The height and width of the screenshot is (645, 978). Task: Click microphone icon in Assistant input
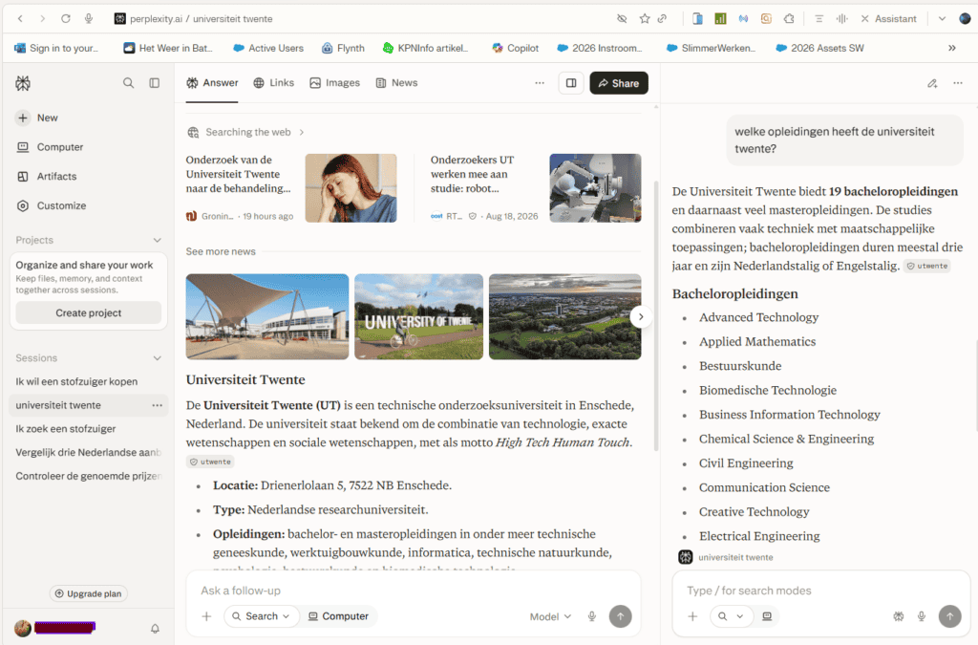(x=922, y=616)
